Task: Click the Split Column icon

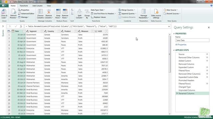Action: [x=80, y=12]
